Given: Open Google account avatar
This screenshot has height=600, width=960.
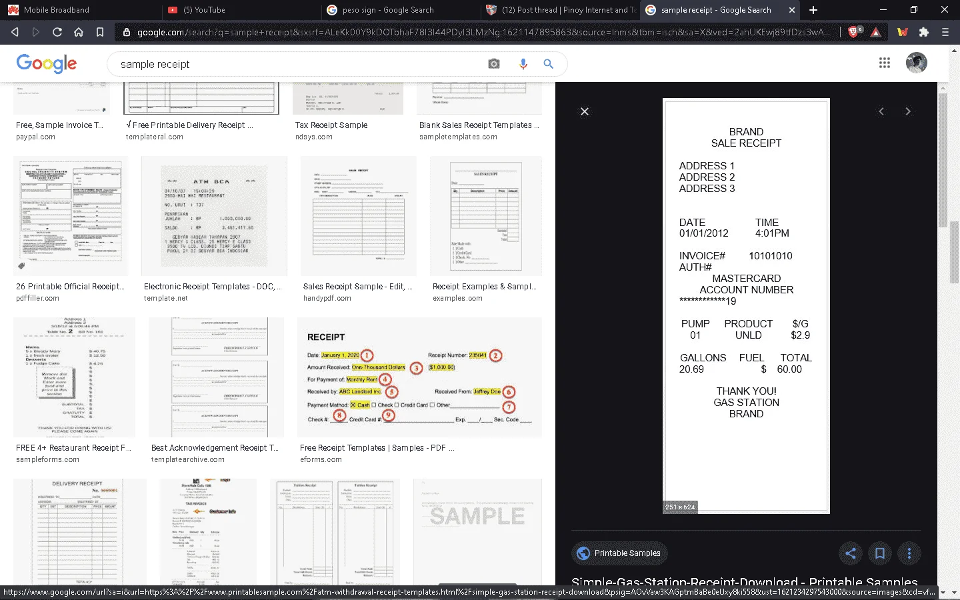Looking at the screenshot, I should click(917, 63).
